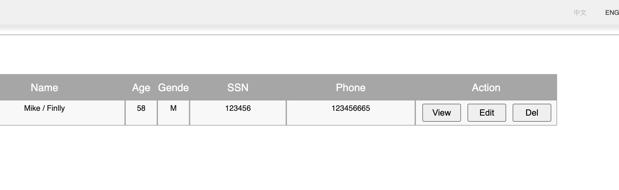Select the gender cell showing M

pyautogui.click(x=173, y=112)
